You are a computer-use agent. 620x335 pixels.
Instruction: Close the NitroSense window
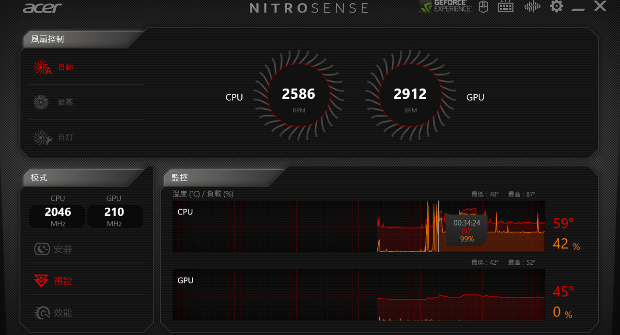(x=600, y=6)
